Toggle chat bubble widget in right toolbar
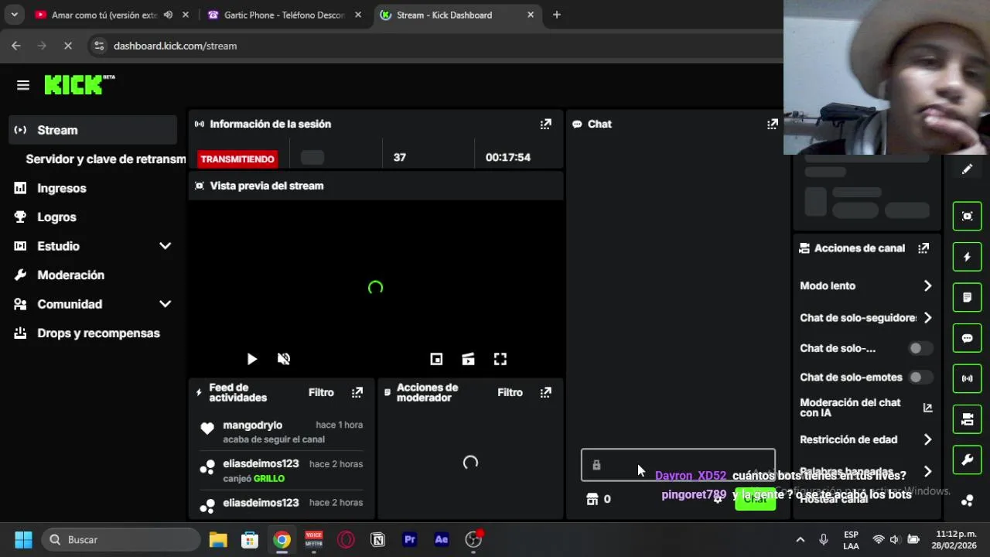The image size is (990, 557). coord(967,338)
